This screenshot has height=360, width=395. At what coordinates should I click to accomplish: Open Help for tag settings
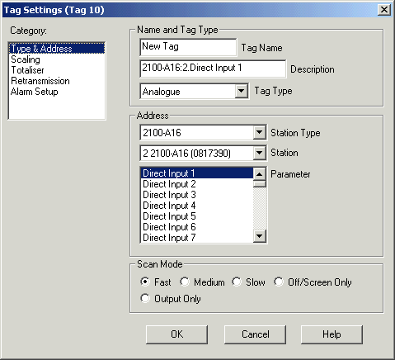coord(332,334)
